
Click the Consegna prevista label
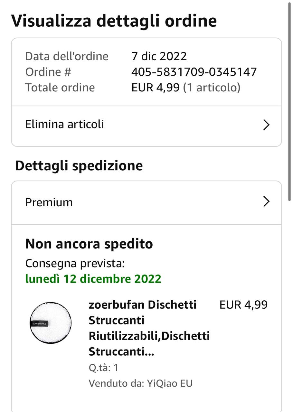pyautogui.click(x=75, y=263)
